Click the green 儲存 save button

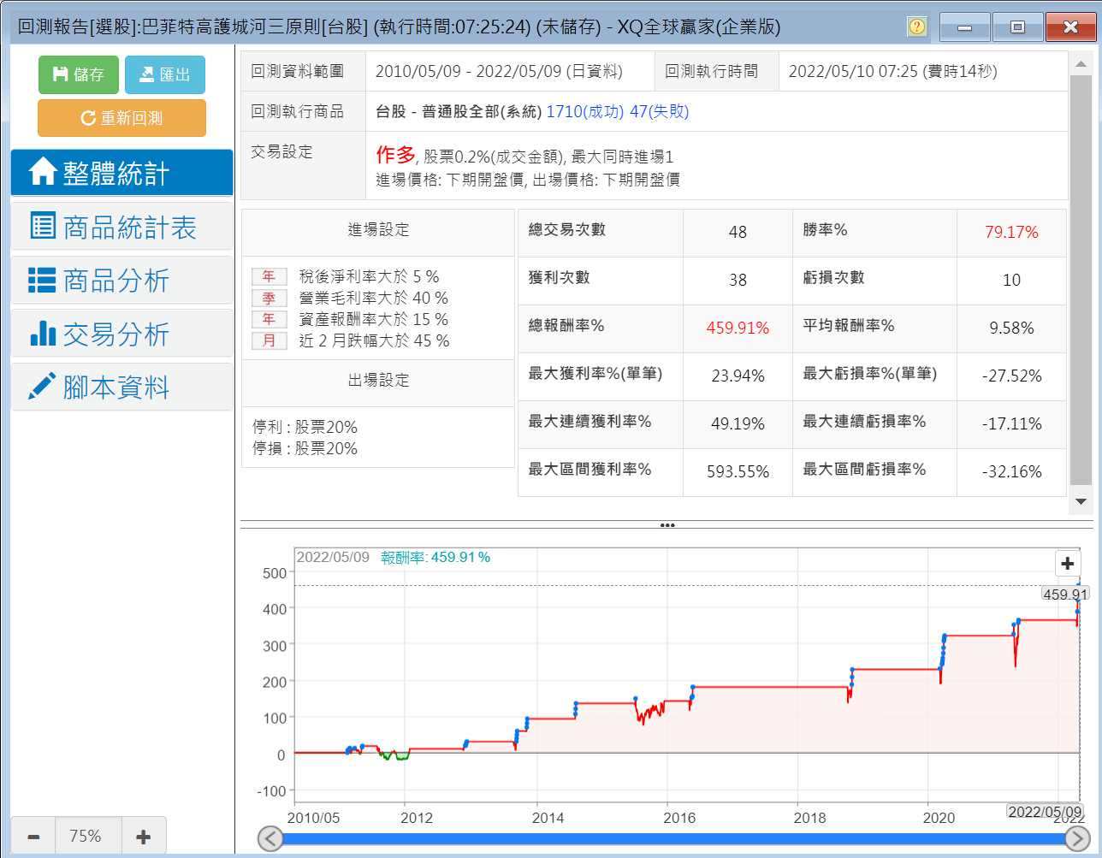click(79, 74)
